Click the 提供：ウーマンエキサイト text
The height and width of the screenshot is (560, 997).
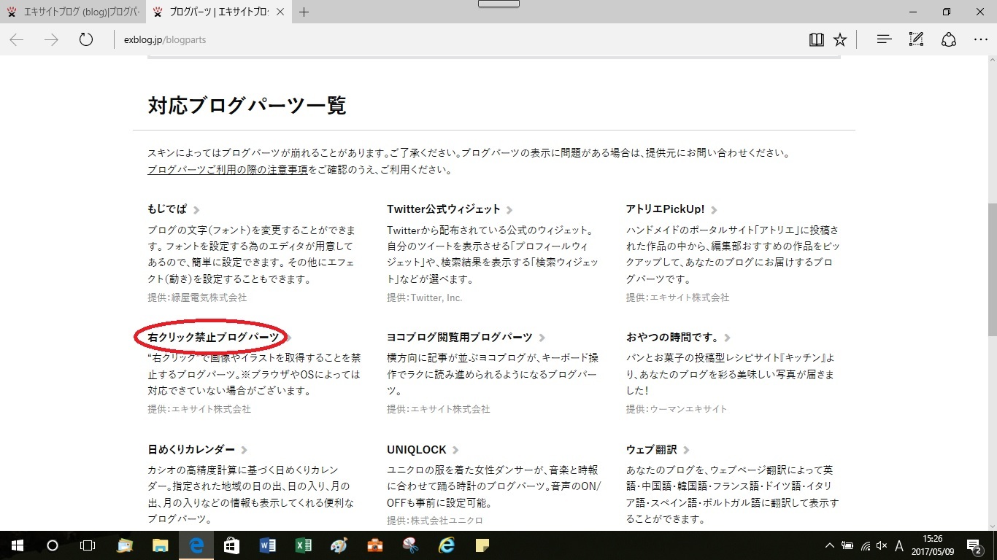[x=677, y=409]
